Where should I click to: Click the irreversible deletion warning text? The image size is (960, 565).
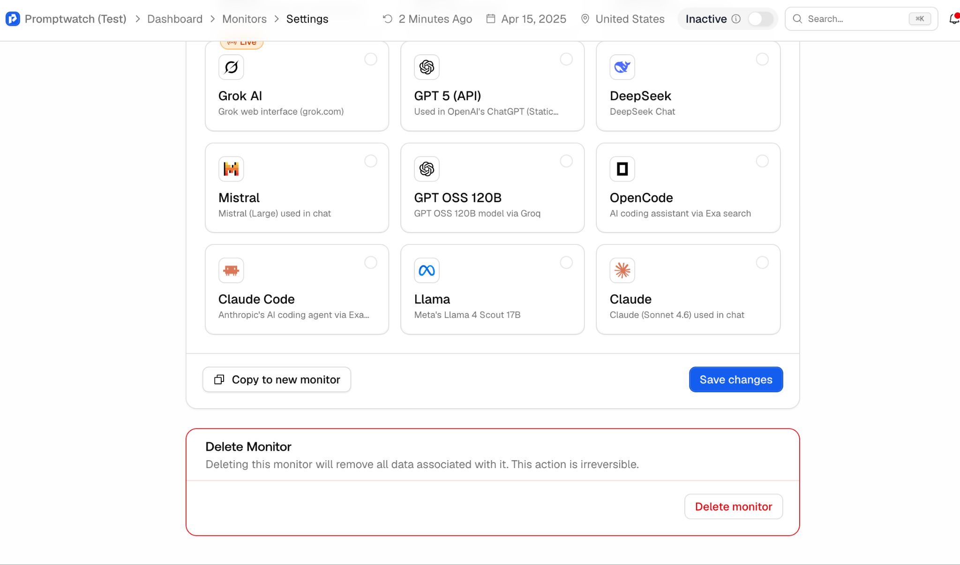pos(422,464)
